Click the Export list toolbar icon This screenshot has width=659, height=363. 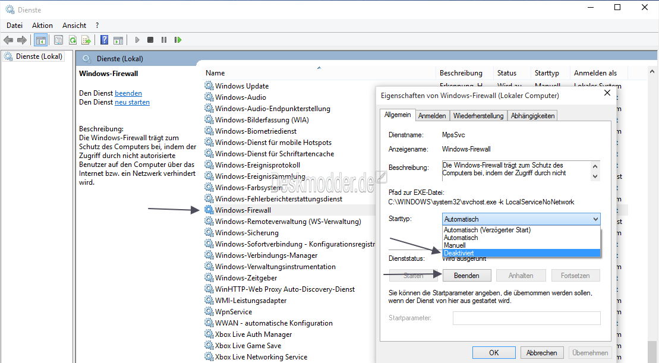click(86, 40)
